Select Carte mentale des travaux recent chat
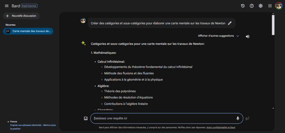This screenshot has height=133, width=285. [x=28, y=31]
